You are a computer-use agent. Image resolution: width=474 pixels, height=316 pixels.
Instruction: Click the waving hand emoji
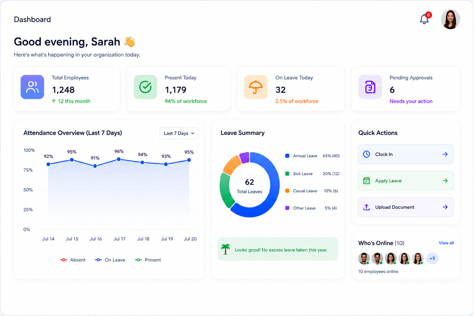tap(130, 42)
